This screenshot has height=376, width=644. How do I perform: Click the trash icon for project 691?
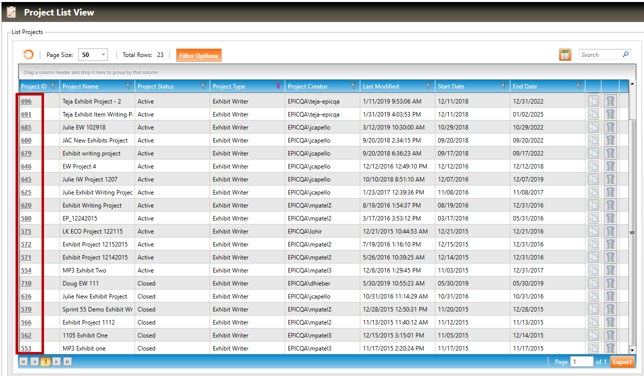click(x=610, y=114)
